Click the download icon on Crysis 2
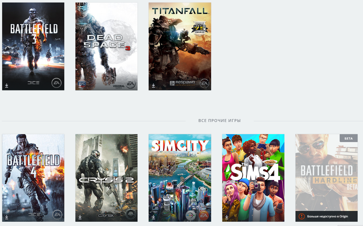363x226 pixels. [80, 217]
